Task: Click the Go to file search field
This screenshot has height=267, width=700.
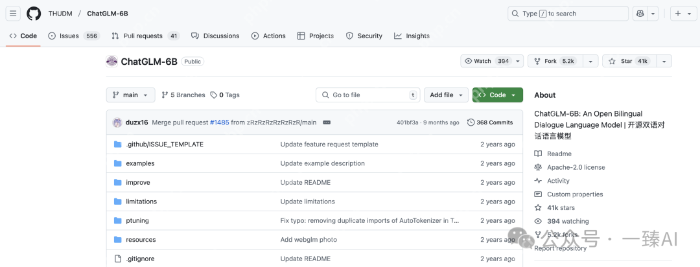Action: (367, 95)
